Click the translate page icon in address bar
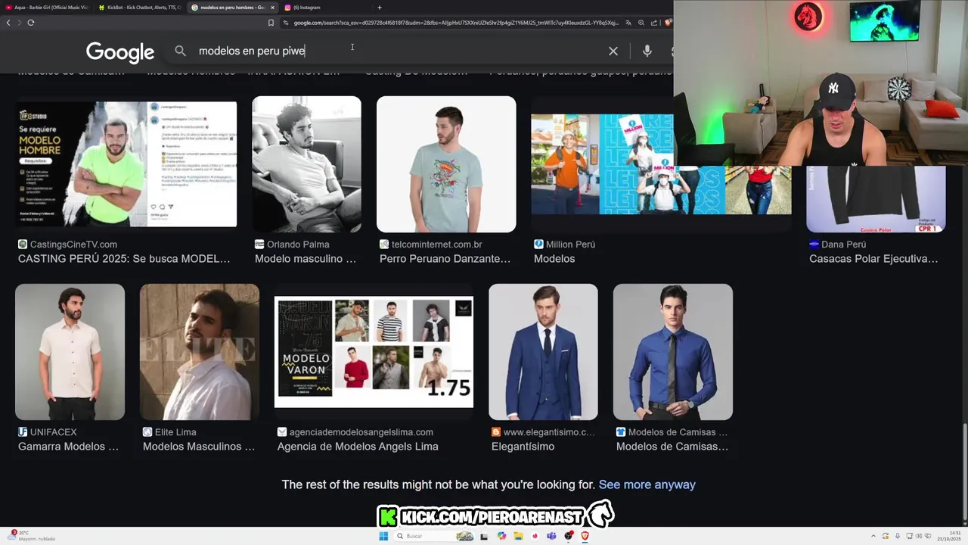 click(x=628, y=23)
